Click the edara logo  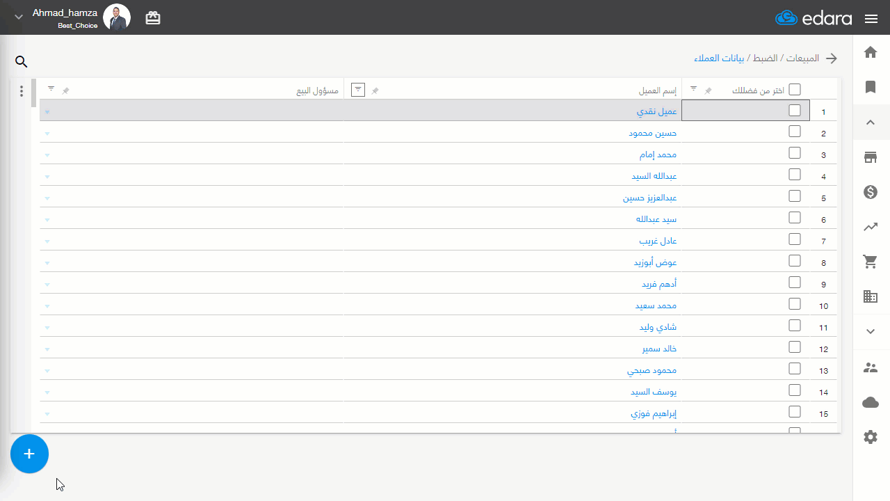814,18
